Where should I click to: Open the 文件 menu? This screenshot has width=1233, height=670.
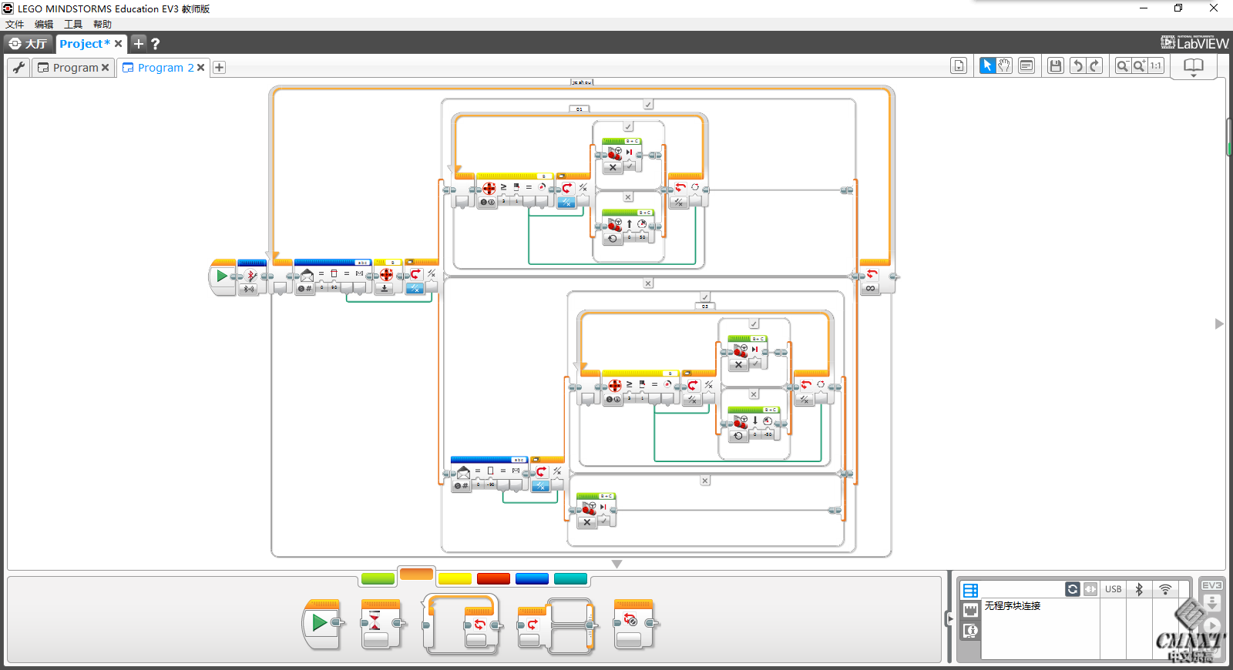[15, 25]
